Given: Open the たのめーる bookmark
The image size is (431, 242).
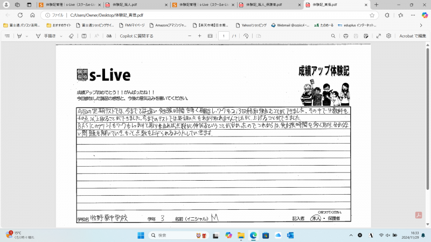Looking at the screenshot, I should point(324,25).
